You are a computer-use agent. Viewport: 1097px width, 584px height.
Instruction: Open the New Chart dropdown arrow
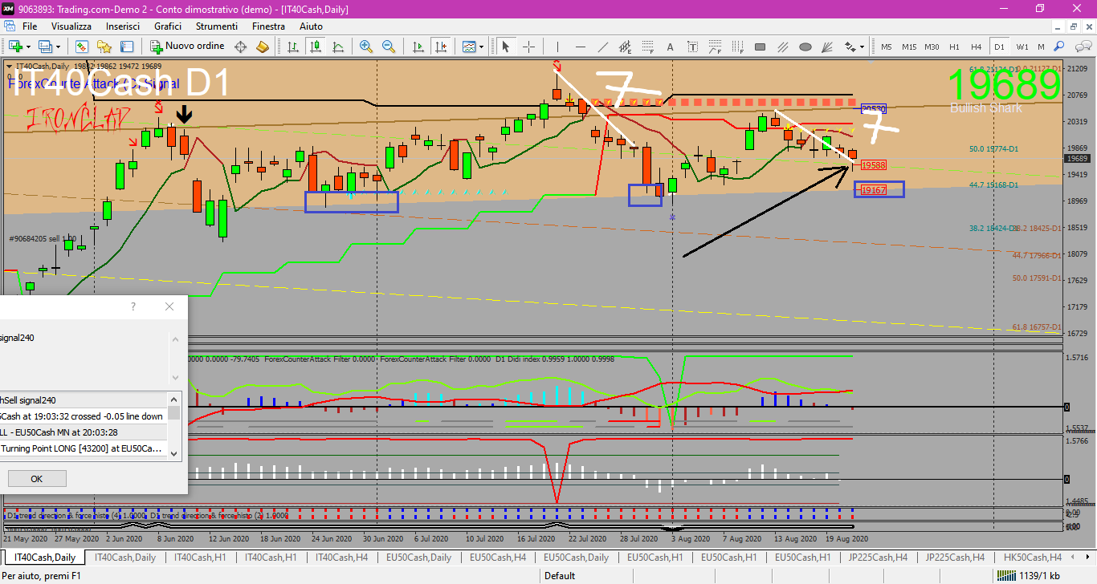[x=27, y=47]
